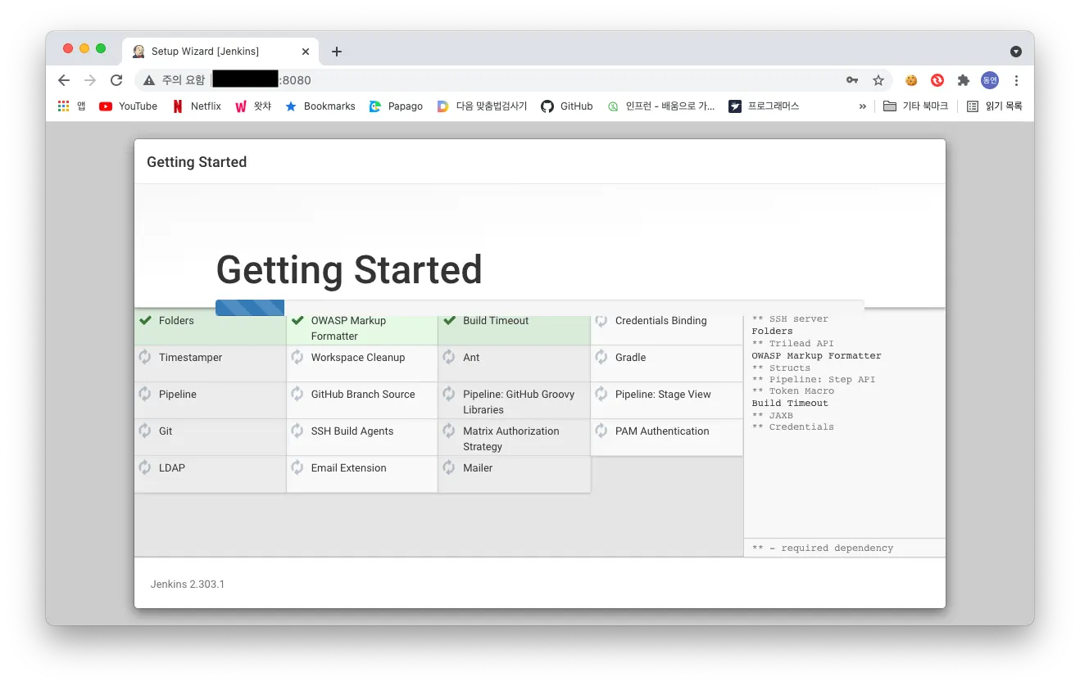The height and width of the screenshot is (686, 1080).
Task: Close the Setup Wizard [Jenkins] tab
Action: click(306, 52)
